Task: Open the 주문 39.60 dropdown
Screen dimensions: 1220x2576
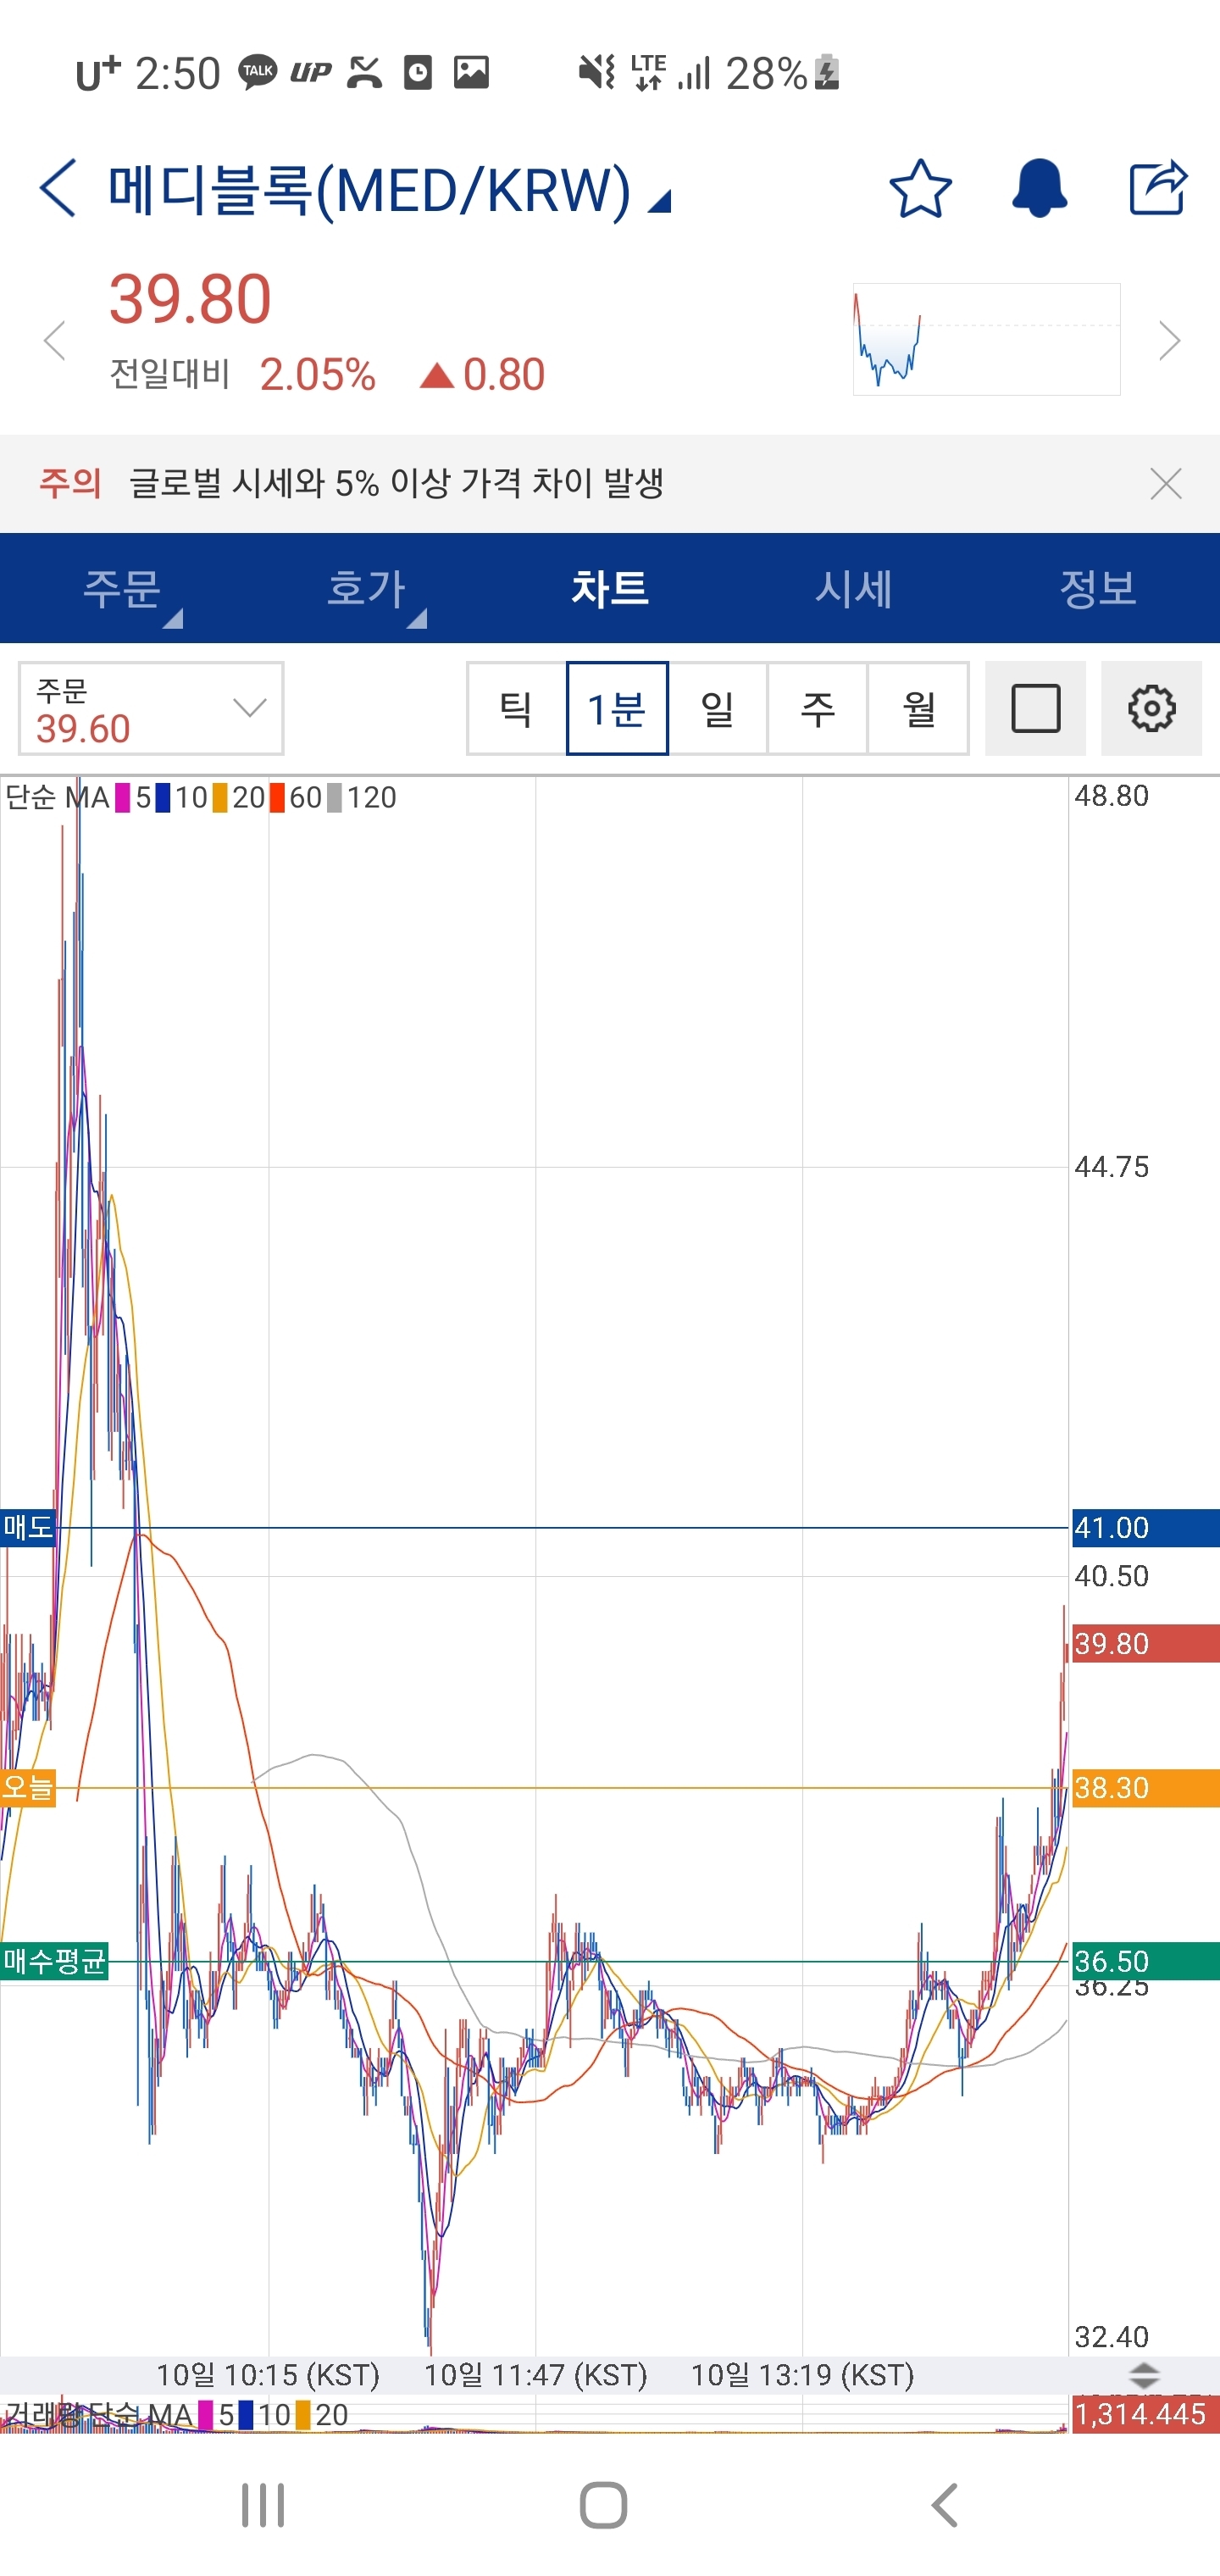Action: tap(151, 709)
